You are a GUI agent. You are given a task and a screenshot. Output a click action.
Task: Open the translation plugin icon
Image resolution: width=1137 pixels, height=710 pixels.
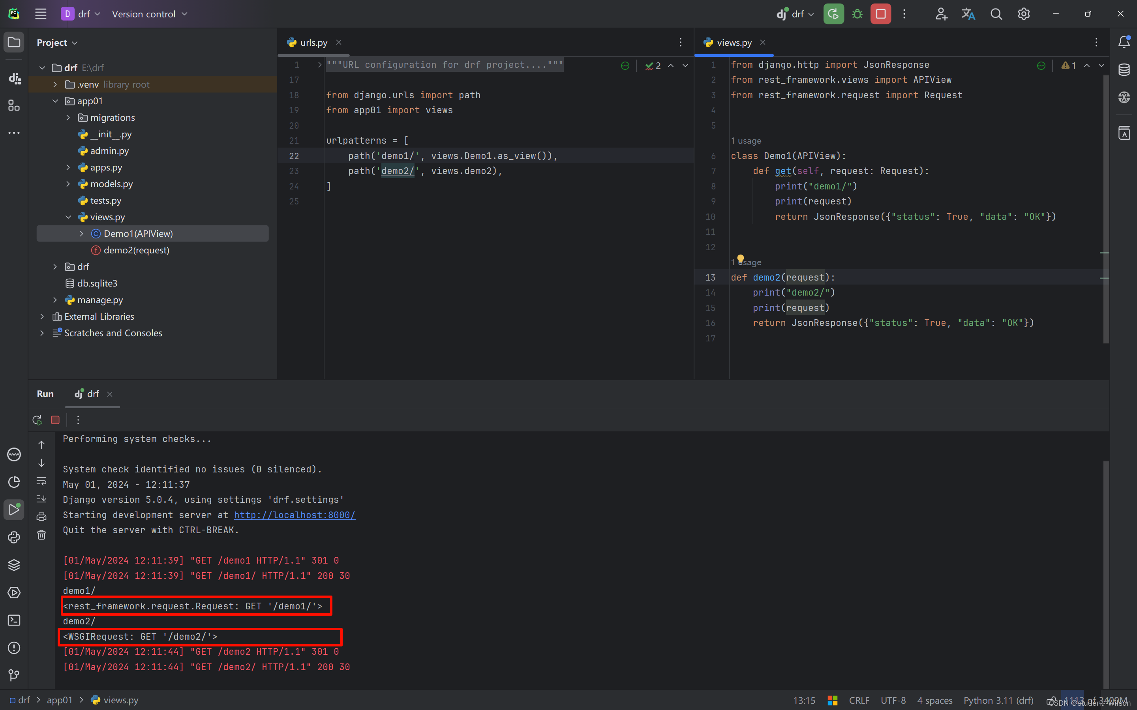(x=968, y=14)
